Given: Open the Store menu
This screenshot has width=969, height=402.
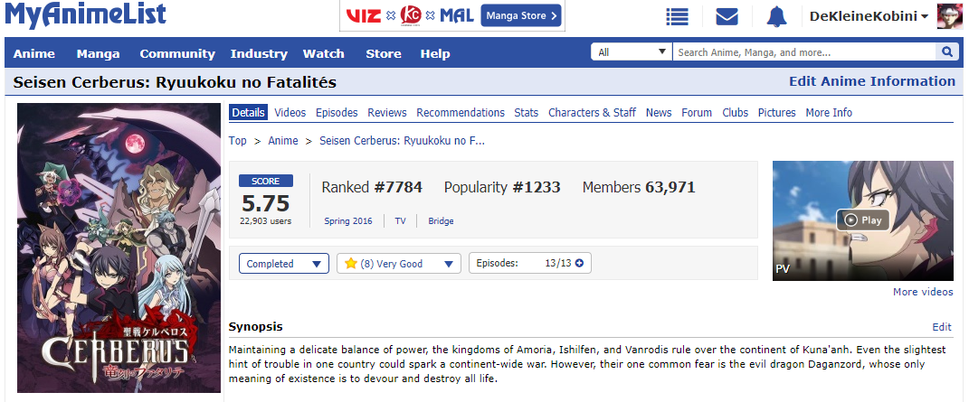Looking at the screenshot, I should click(383, 53).
